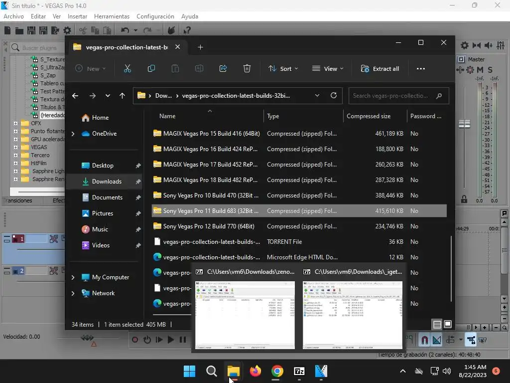Toggle lock envelopes to events
Image resolution: width=510 pixels, height=383 pixels.
pos(471,340)
